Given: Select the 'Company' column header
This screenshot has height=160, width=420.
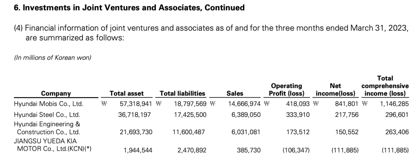Looking at the screenshot, I should point(56,94).
